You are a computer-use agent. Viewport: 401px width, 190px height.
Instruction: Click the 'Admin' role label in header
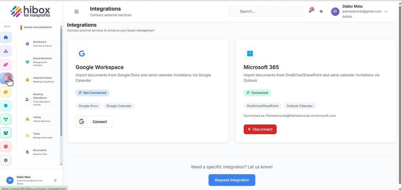pos(347,17)
